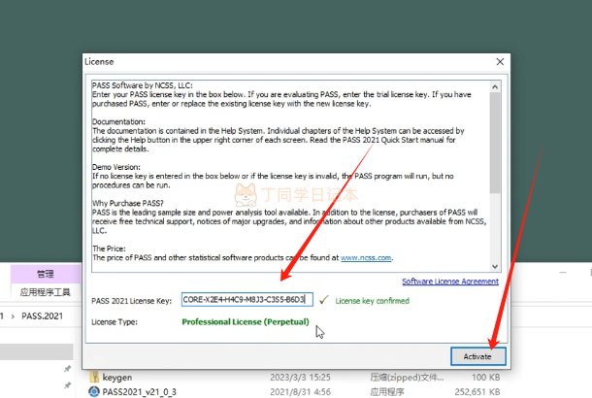Click the license text scrollbar thumb
Image resolution: width=592 pixels, height=398 pixels.
pyautogui.click(x=495, y=143)
